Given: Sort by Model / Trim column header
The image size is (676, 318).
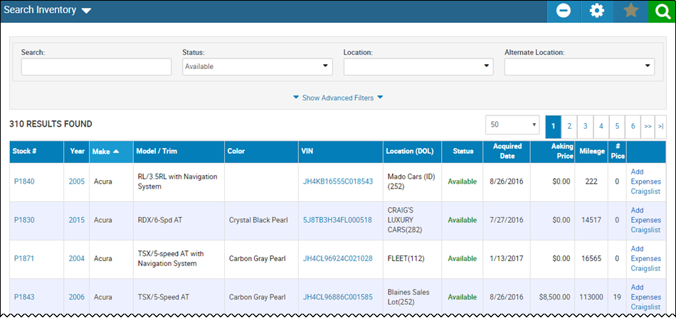Looking at the screenshot, I should pyautogui.click(x=179, y=152).
